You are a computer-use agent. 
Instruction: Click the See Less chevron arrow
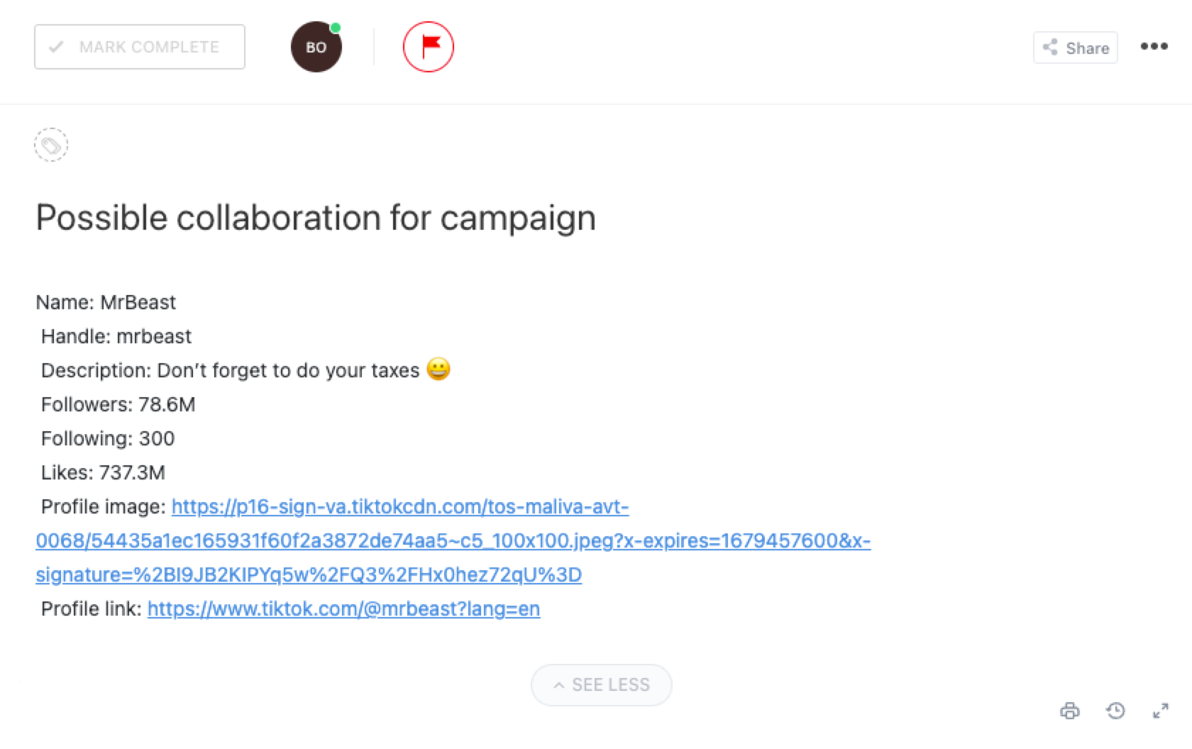559,686
